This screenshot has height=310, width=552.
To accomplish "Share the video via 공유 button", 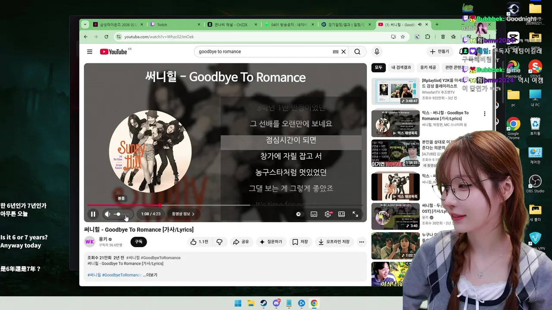I will (x=241, y=242).
